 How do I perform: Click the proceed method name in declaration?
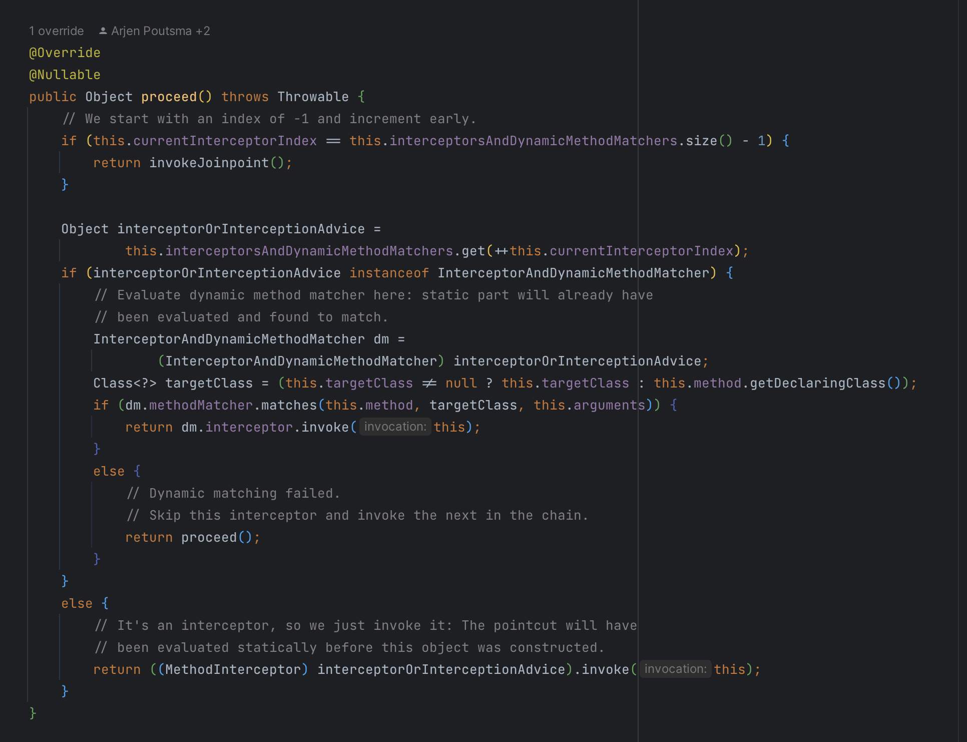[x=169, y=97]
